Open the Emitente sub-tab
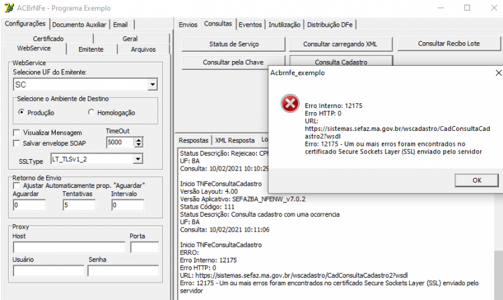Screen dimensions: 503x300 tap(91, 50)
